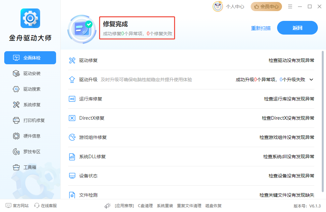
Task: Click status 检查DirectX没有发现异常
Action: [288, 118]
